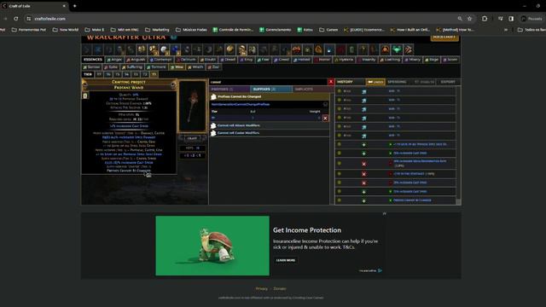Screen dimensions: 546x307
Task: Clear the modifier search with red X
Action: pyautogui.click(x=331, y=82)
